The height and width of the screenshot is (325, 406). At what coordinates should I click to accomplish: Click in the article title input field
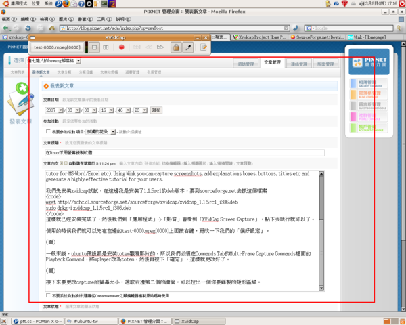(185, 153)
